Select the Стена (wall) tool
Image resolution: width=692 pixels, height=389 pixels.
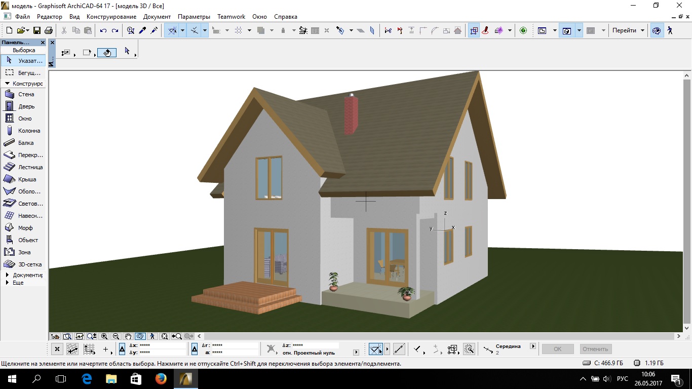point(23,94)
